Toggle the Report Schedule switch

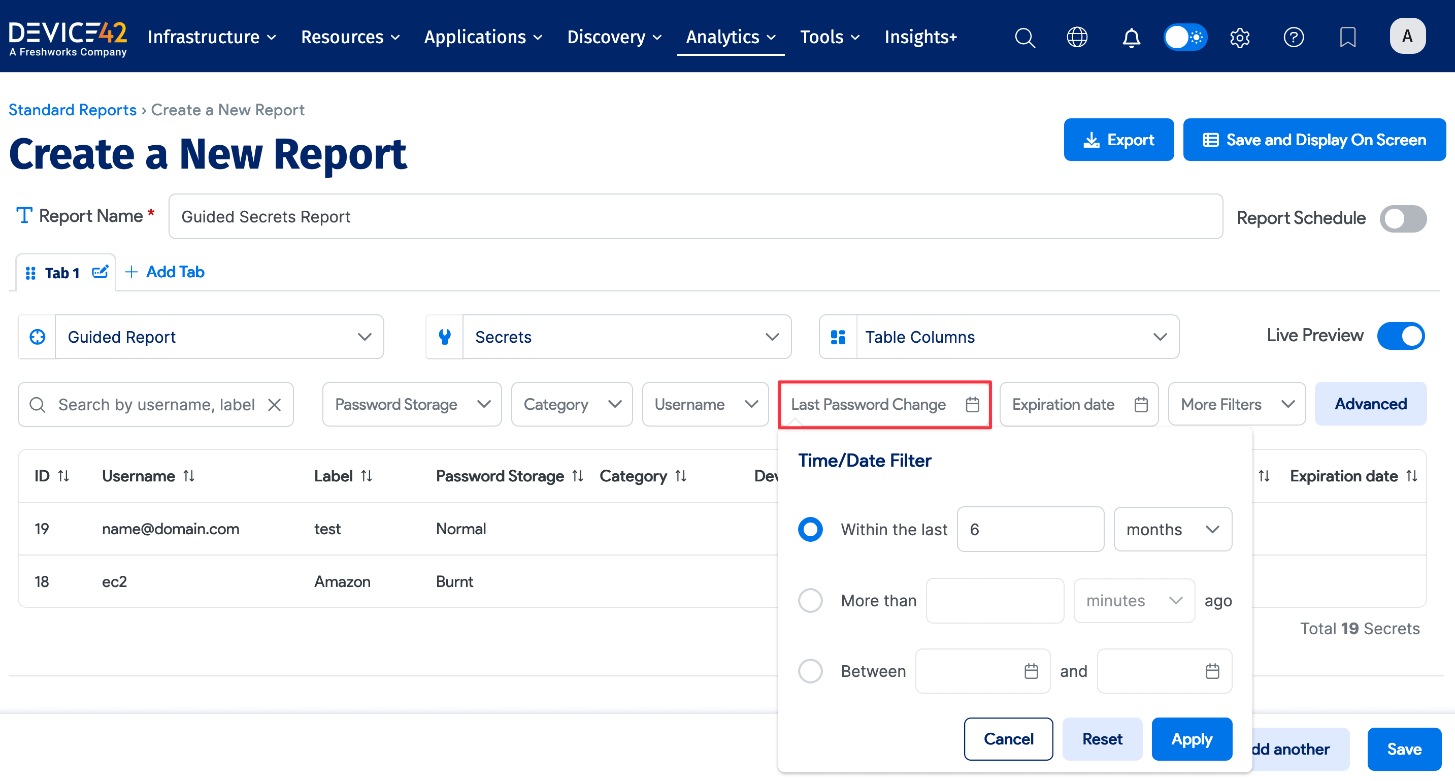point(1403,219)
